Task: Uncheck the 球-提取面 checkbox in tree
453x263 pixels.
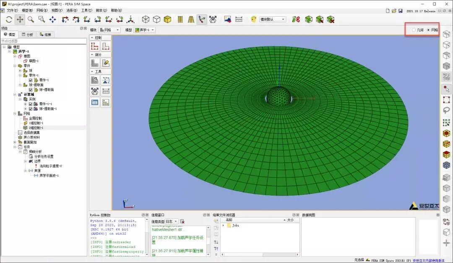Action: point(31,90)
